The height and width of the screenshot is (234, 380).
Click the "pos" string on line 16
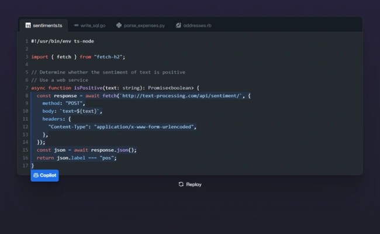coord(106,158)
